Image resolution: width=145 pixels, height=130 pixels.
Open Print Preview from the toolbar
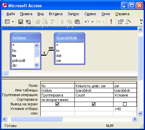point(45,22)
